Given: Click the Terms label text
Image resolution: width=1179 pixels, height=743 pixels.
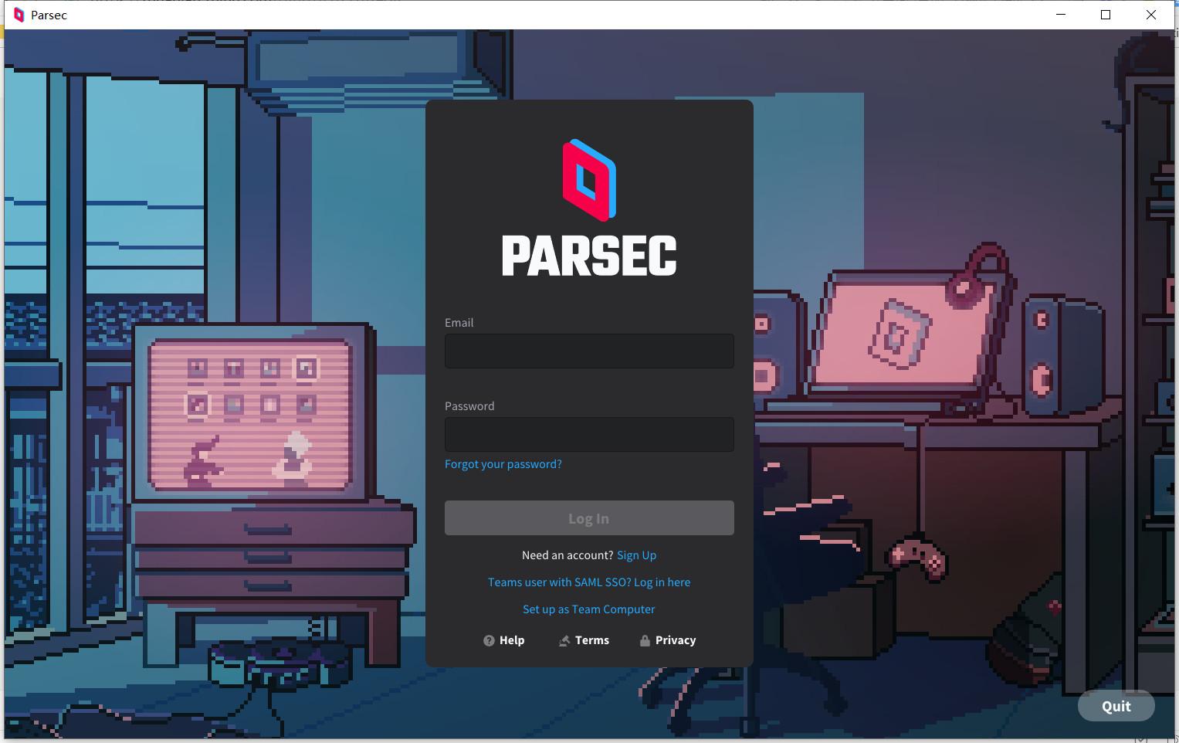Looking at the screenshot, I should (592, 640).
